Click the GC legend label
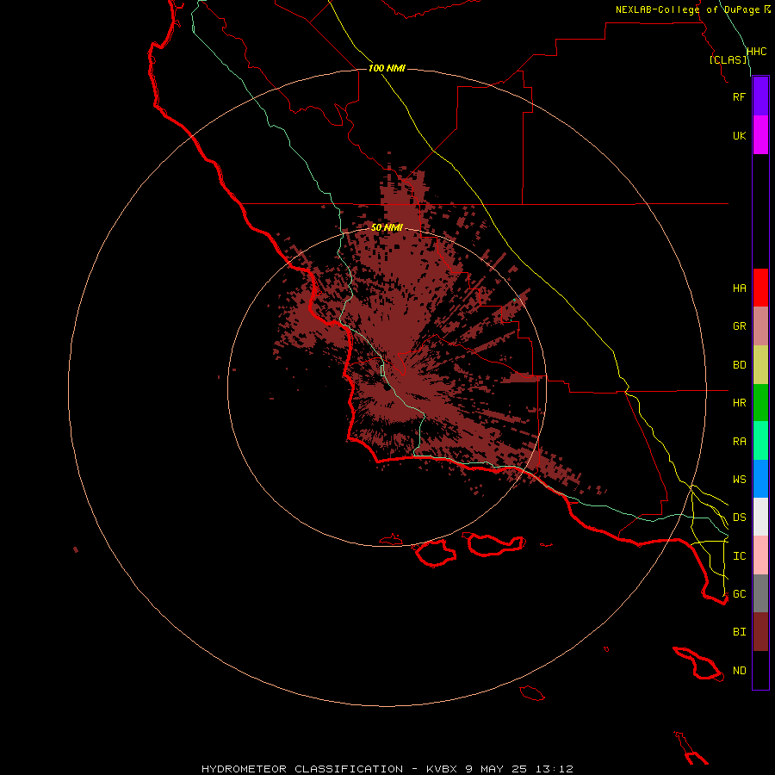 739,594
